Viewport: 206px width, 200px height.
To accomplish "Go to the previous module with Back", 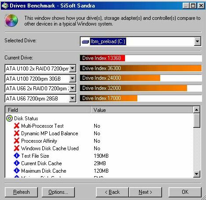I will click(112, 192).
